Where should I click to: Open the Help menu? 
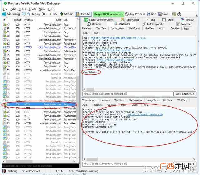point(51,9)
